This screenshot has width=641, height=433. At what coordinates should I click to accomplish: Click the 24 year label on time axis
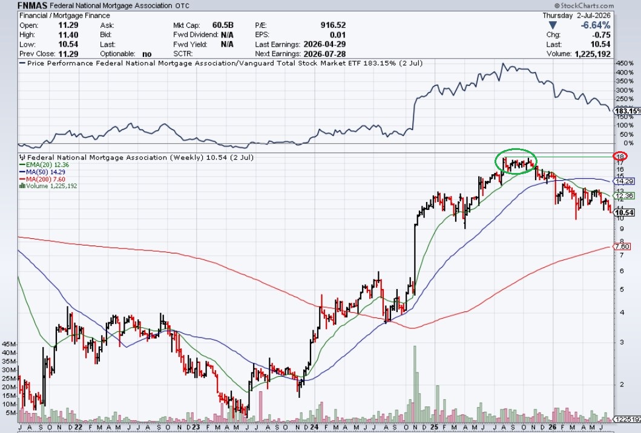click(x=314, y=427)
